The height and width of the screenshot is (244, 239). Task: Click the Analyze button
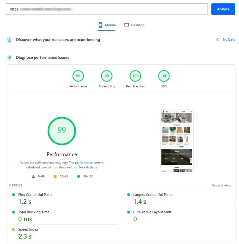(x=223, y=9)
